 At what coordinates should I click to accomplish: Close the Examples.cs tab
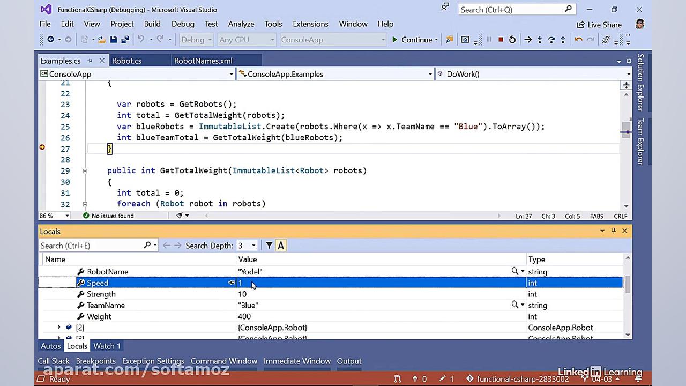coord(102,61)
